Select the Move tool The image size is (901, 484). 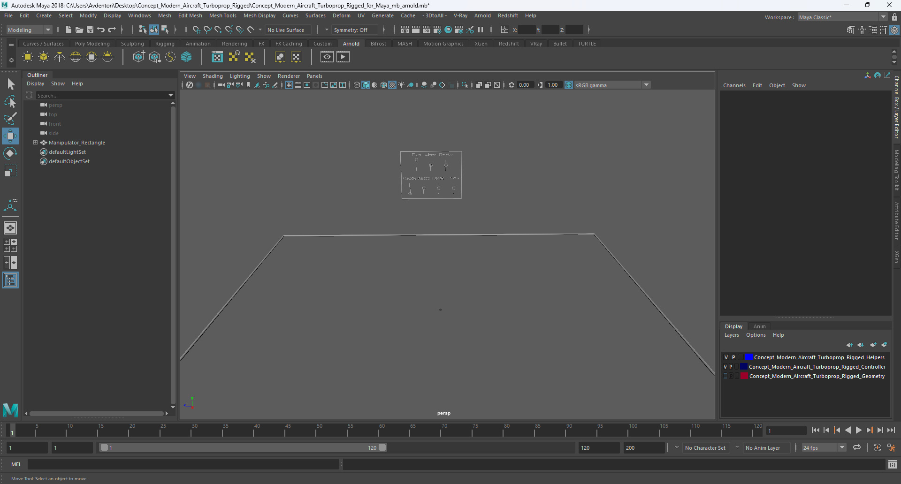(x=10, y=136)
